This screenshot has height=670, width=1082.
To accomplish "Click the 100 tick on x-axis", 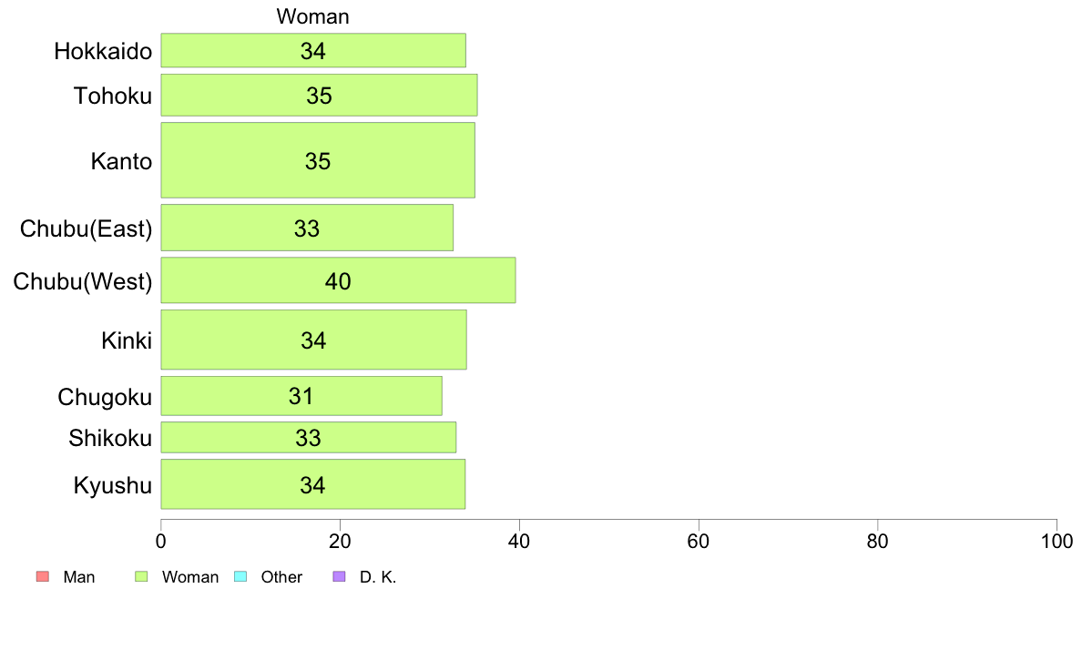I will [x=1056, y=542].
